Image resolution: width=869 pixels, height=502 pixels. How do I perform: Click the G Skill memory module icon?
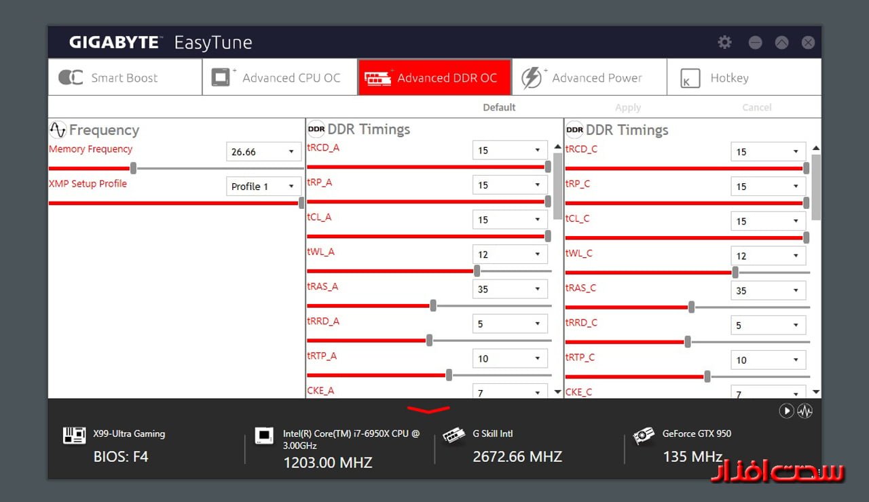pyautogui.click(x=454, y=436)
